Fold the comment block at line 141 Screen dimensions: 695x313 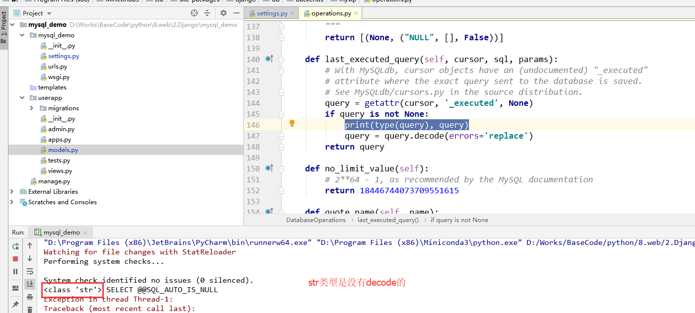click(x=282, y=70)
